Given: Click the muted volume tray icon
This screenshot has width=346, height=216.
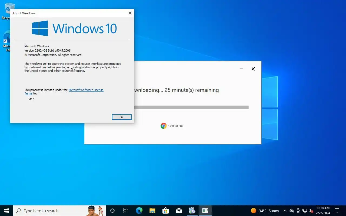Looking at the screenshot, I should point(311,211).
